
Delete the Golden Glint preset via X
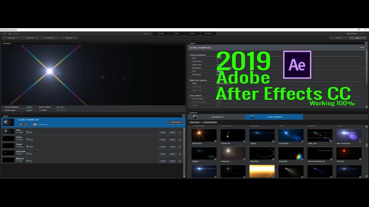(215, 141)
